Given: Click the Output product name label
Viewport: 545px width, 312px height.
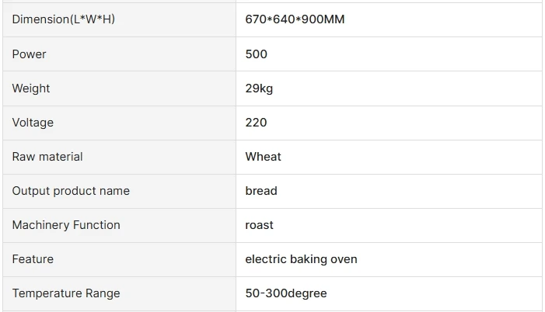Looking at the screenshot, I should pos(71,191).
